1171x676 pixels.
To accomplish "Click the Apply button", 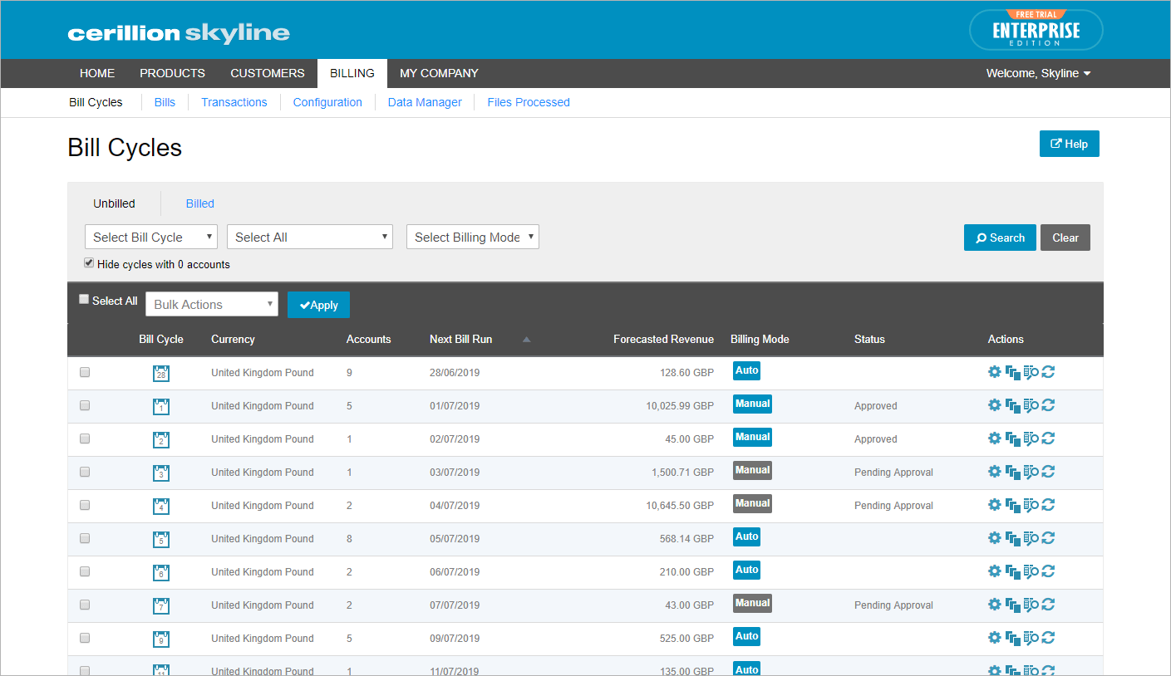I will tap(318, 305).
